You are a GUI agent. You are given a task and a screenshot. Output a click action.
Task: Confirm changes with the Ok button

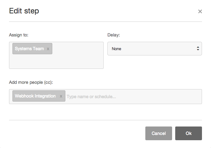point(189,133)
